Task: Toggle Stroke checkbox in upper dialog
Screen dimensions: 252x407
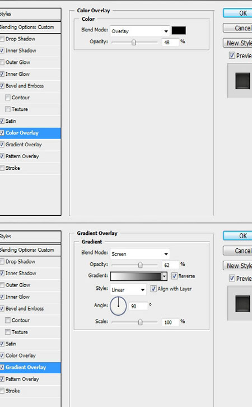Action: tap(2, 168)
